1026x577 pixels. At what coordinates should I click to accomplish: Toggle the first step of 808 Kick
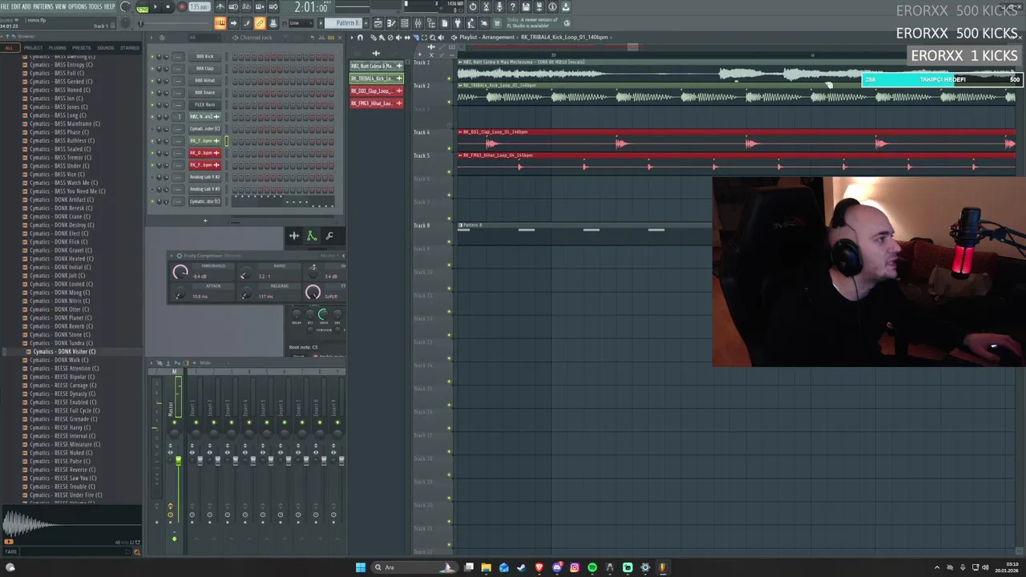coord(235,56)
